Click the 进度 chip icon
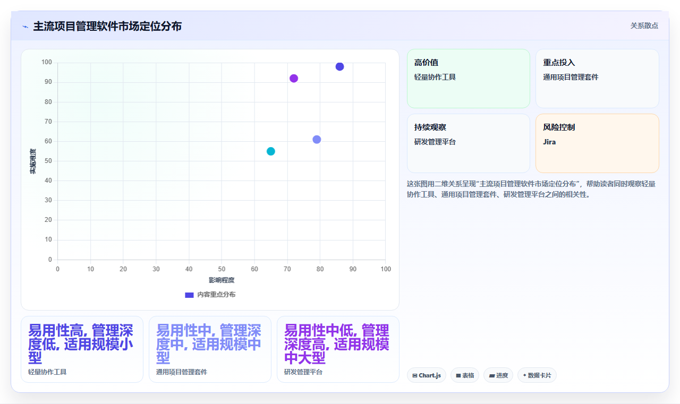Viewport: 680px width, 404px height. [492, 376]
